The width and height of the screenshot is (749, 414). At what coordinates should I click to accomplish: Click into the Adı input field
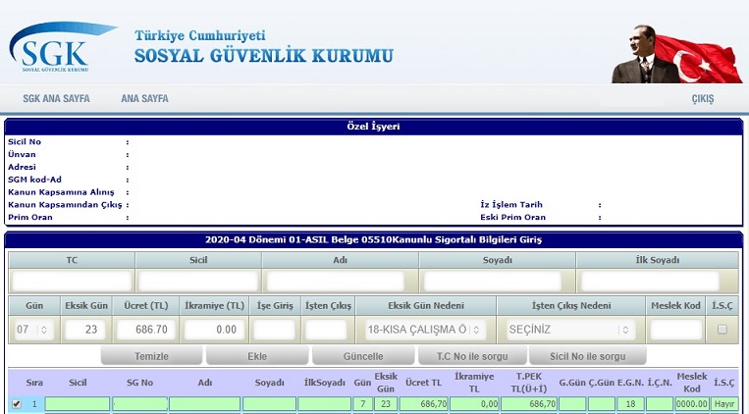click(336, 282)
